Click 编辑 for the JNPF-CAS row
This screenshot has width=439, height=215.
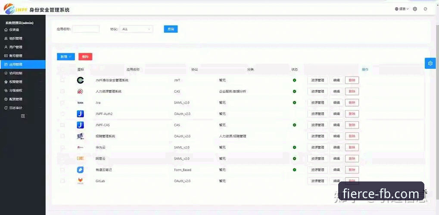pos(336,125)
